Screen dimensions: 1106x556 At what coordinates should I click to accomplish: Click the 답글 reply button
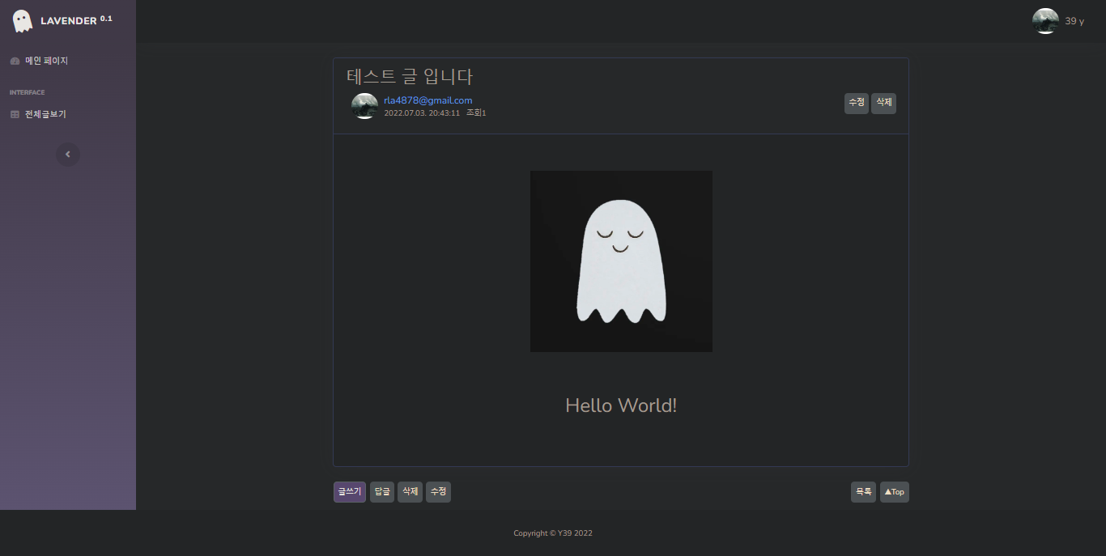(x=382, y=492)
